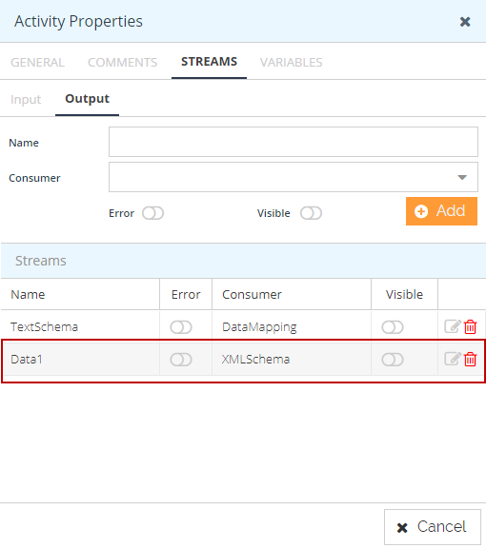Switch to the VARIABLES tab
Viewport: 486px width, 549px height.
coord(291,63)
